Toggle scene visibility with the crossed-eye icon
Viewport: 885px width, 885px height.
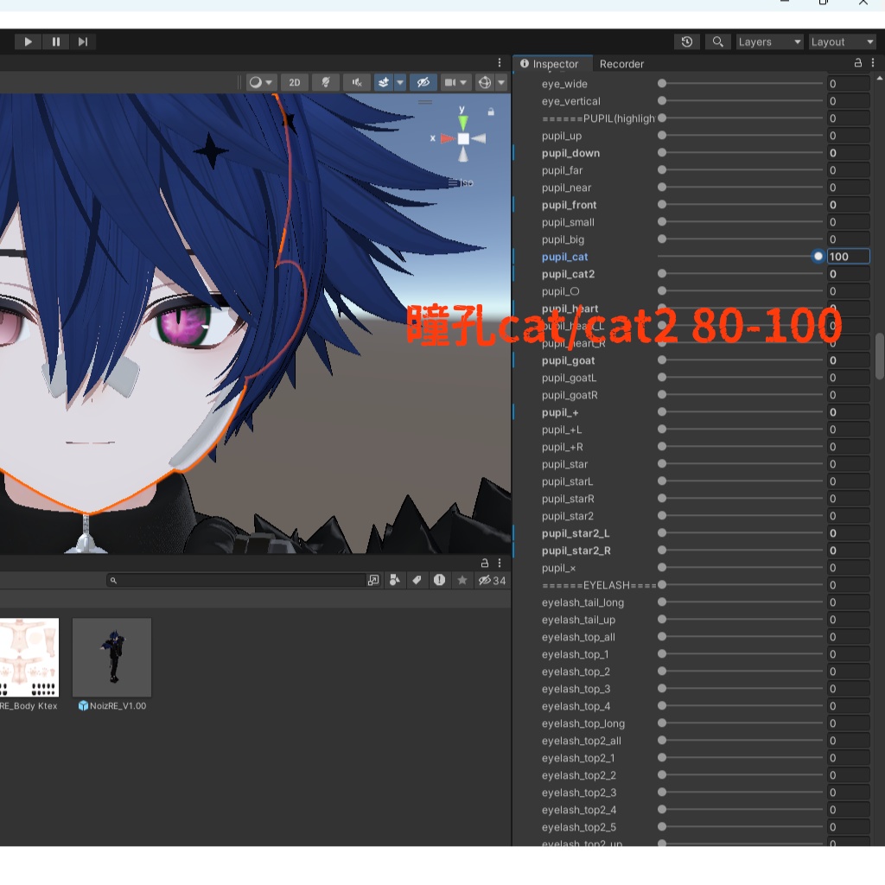423,82
